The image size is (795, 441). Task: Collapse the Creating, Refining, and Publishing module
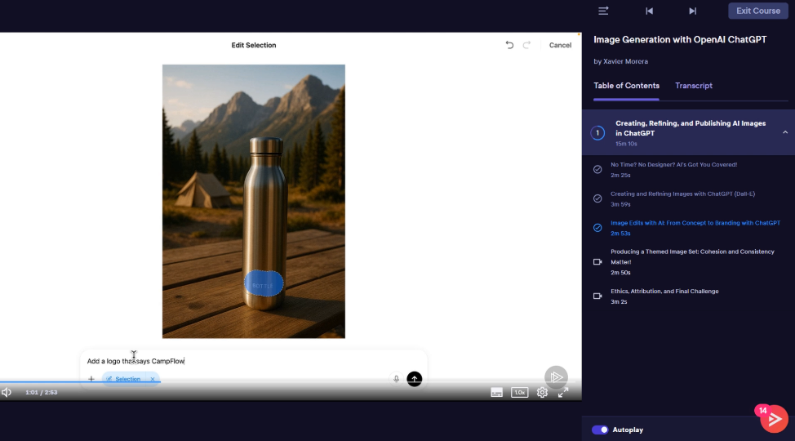(x=785, y=132)
